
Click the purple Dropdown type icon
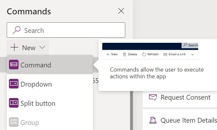point(14,84)
